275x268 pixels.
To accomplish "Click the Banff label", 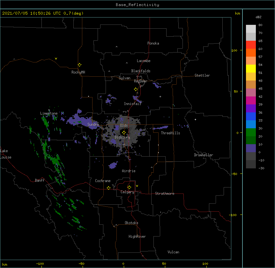I will (40, 180).
